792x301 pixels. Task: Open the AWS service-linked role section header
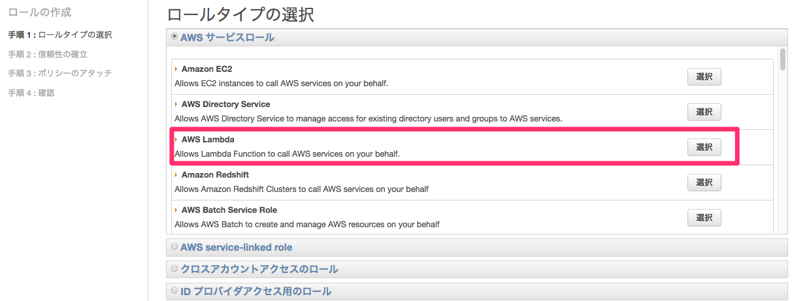pos(477,247)
